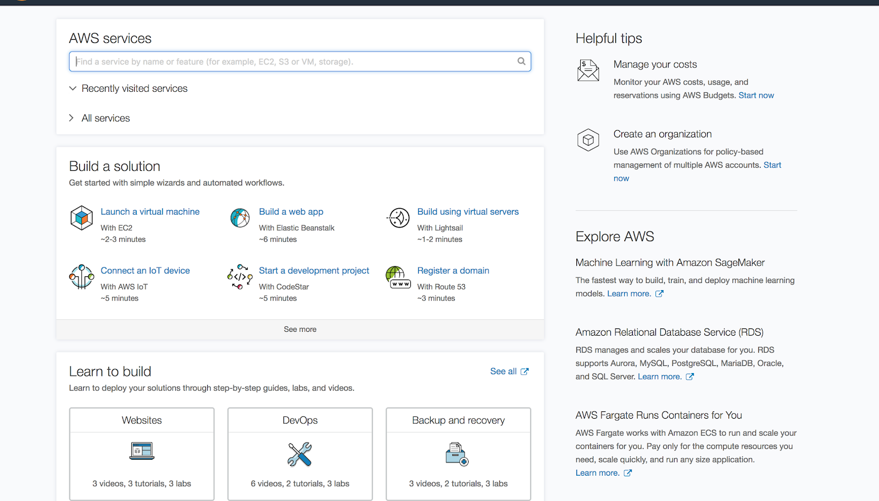Click the 'With CodeStar' subtitle text
879x501 pixels.
284,286
